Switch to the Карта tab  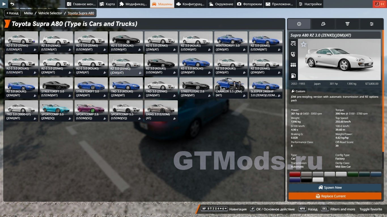point(107,4)
